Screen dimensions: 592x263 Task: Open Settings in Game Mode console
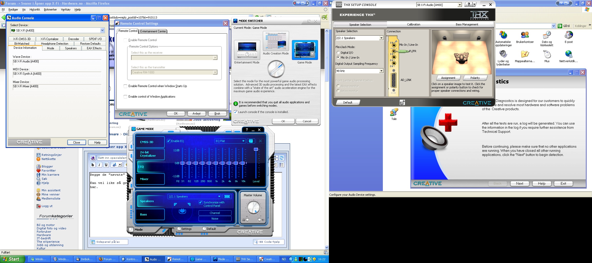(x=184, y=229)
